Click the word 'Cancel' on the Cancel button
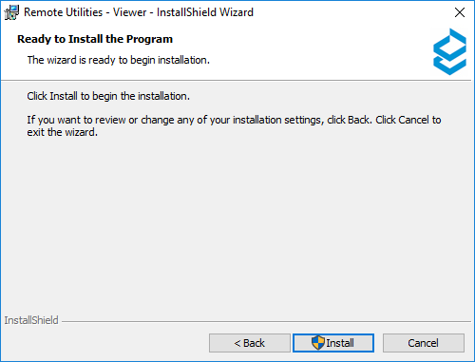This screenshot has height=362, width=475. click(x=424, y=343)
